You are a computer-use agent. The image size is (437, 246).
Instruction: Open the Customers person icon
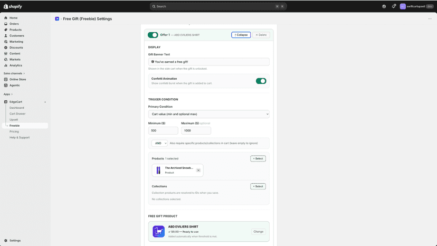click(6, 36)
